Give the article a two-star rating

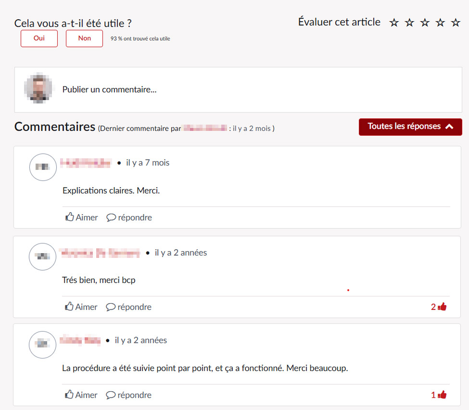pos(409,23)
